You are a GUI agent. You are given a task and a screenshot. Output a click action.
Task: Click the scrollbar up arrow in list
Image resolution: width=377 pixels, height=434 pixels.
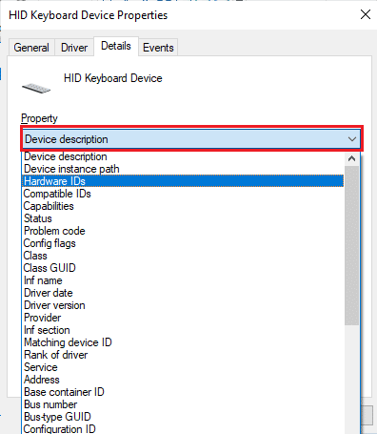coord(351,158)
